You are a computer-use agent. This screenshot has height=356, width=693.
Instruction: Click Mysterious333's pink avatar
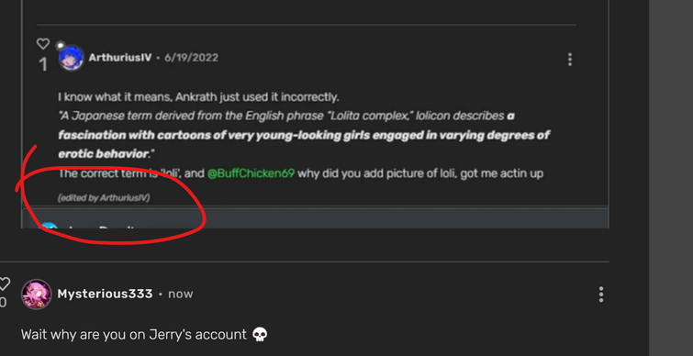(x=36, y=295)
